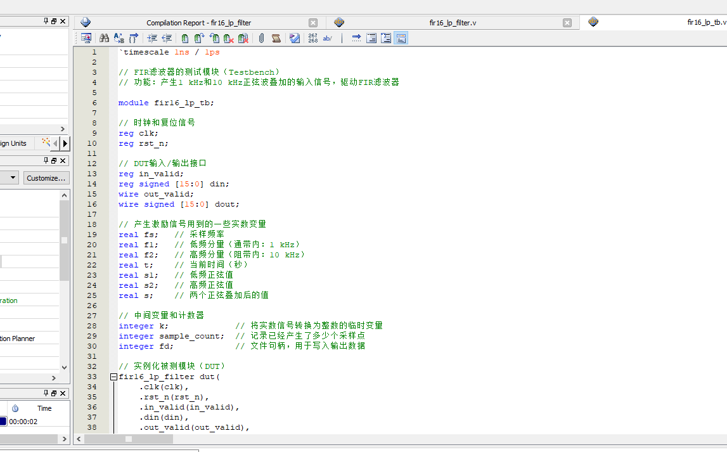Viewport: 727px width, 452px height.
Task: Clear all bookmarks in the file
Action: pos(243,38)
